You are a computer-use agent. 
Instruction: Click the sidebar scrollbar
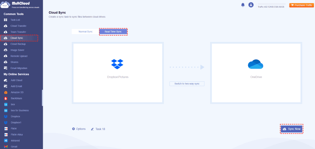(x=42, y=98)
